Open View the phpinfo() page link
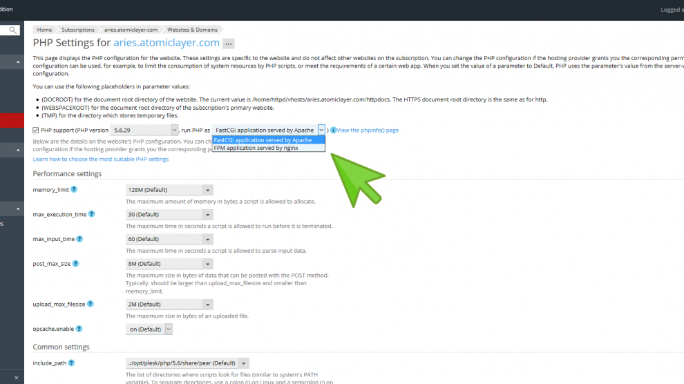Viewport: 684px width, 384px height. tap(368, 130)
